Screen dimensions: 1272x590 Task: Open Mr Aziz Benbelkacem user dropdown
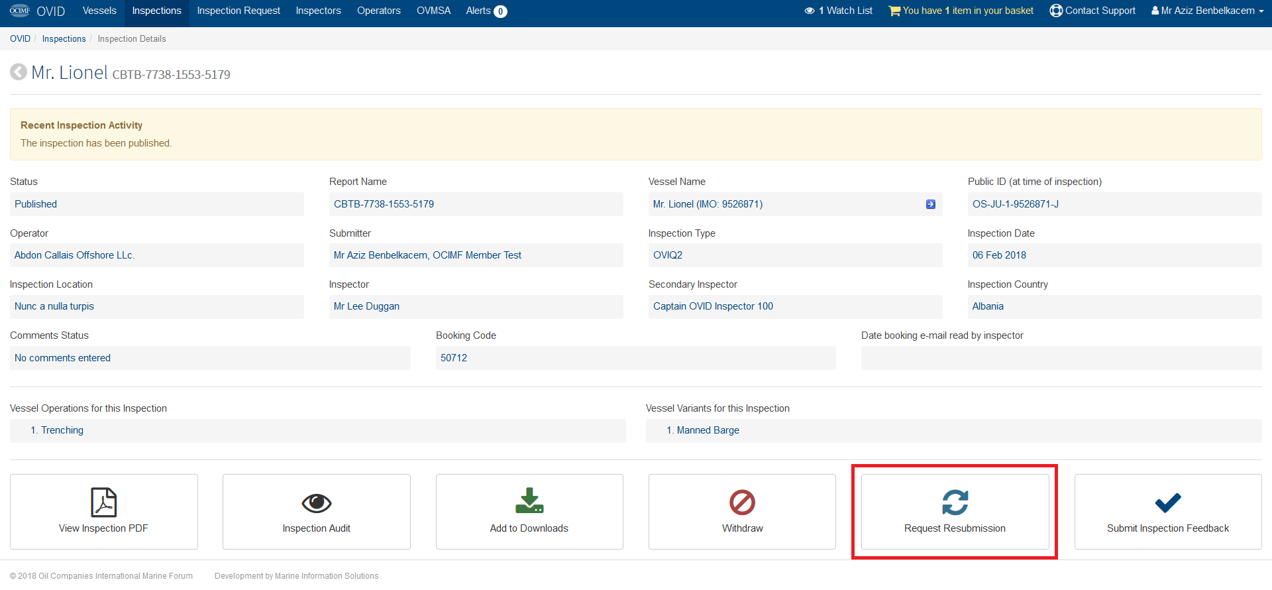click(x=1207, y=11)
